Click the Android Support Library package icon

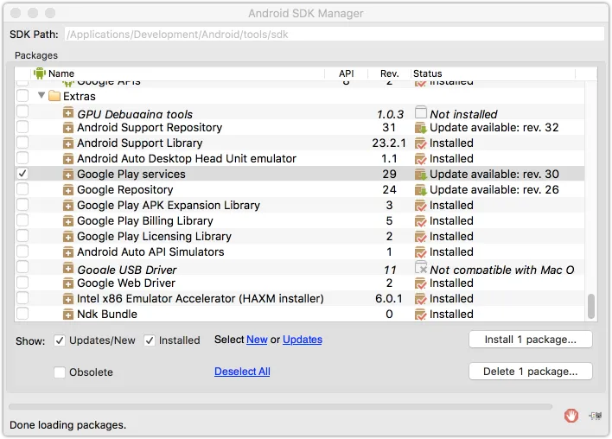[68, 143]
